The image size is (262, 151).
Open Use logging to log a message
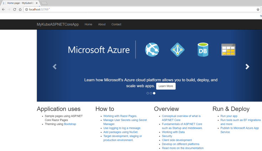(122, 128)
